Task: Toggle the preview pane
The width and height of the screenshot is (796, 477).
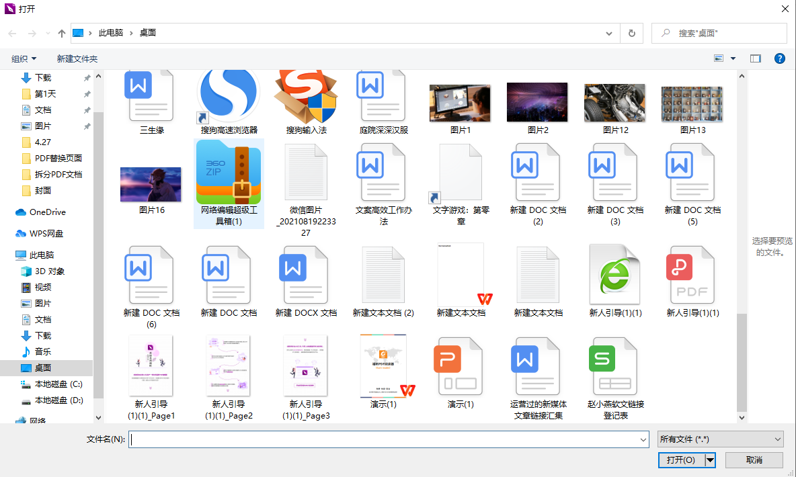Action: [x=755, y=58]
